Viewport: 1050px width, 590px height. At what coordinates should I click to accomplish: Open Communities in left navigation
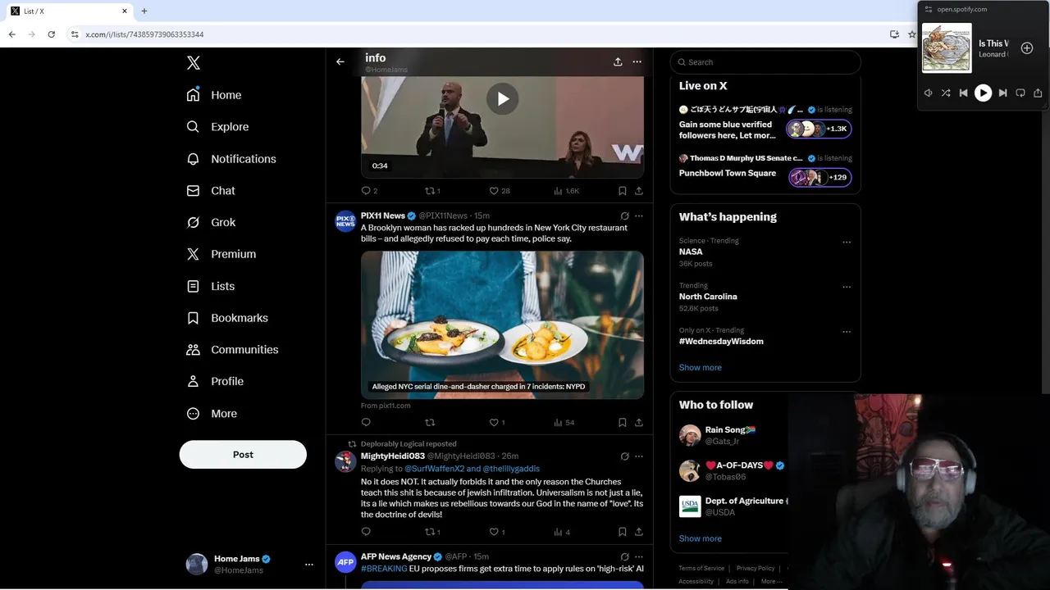(232, 350)
